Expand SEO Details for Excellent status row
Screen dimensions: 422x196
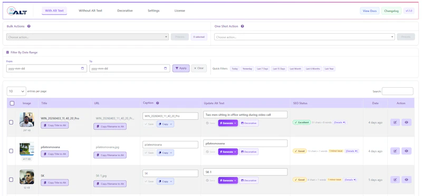[340, 122]
